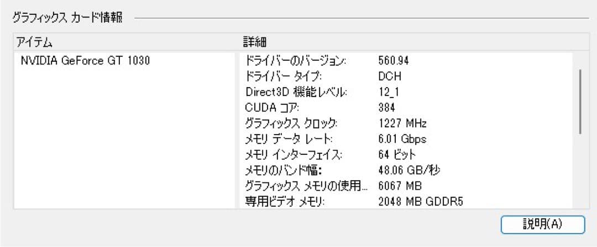This screenshot has height=247, width=597.
Task: Click the 64 ビット value
Action: 397,155
